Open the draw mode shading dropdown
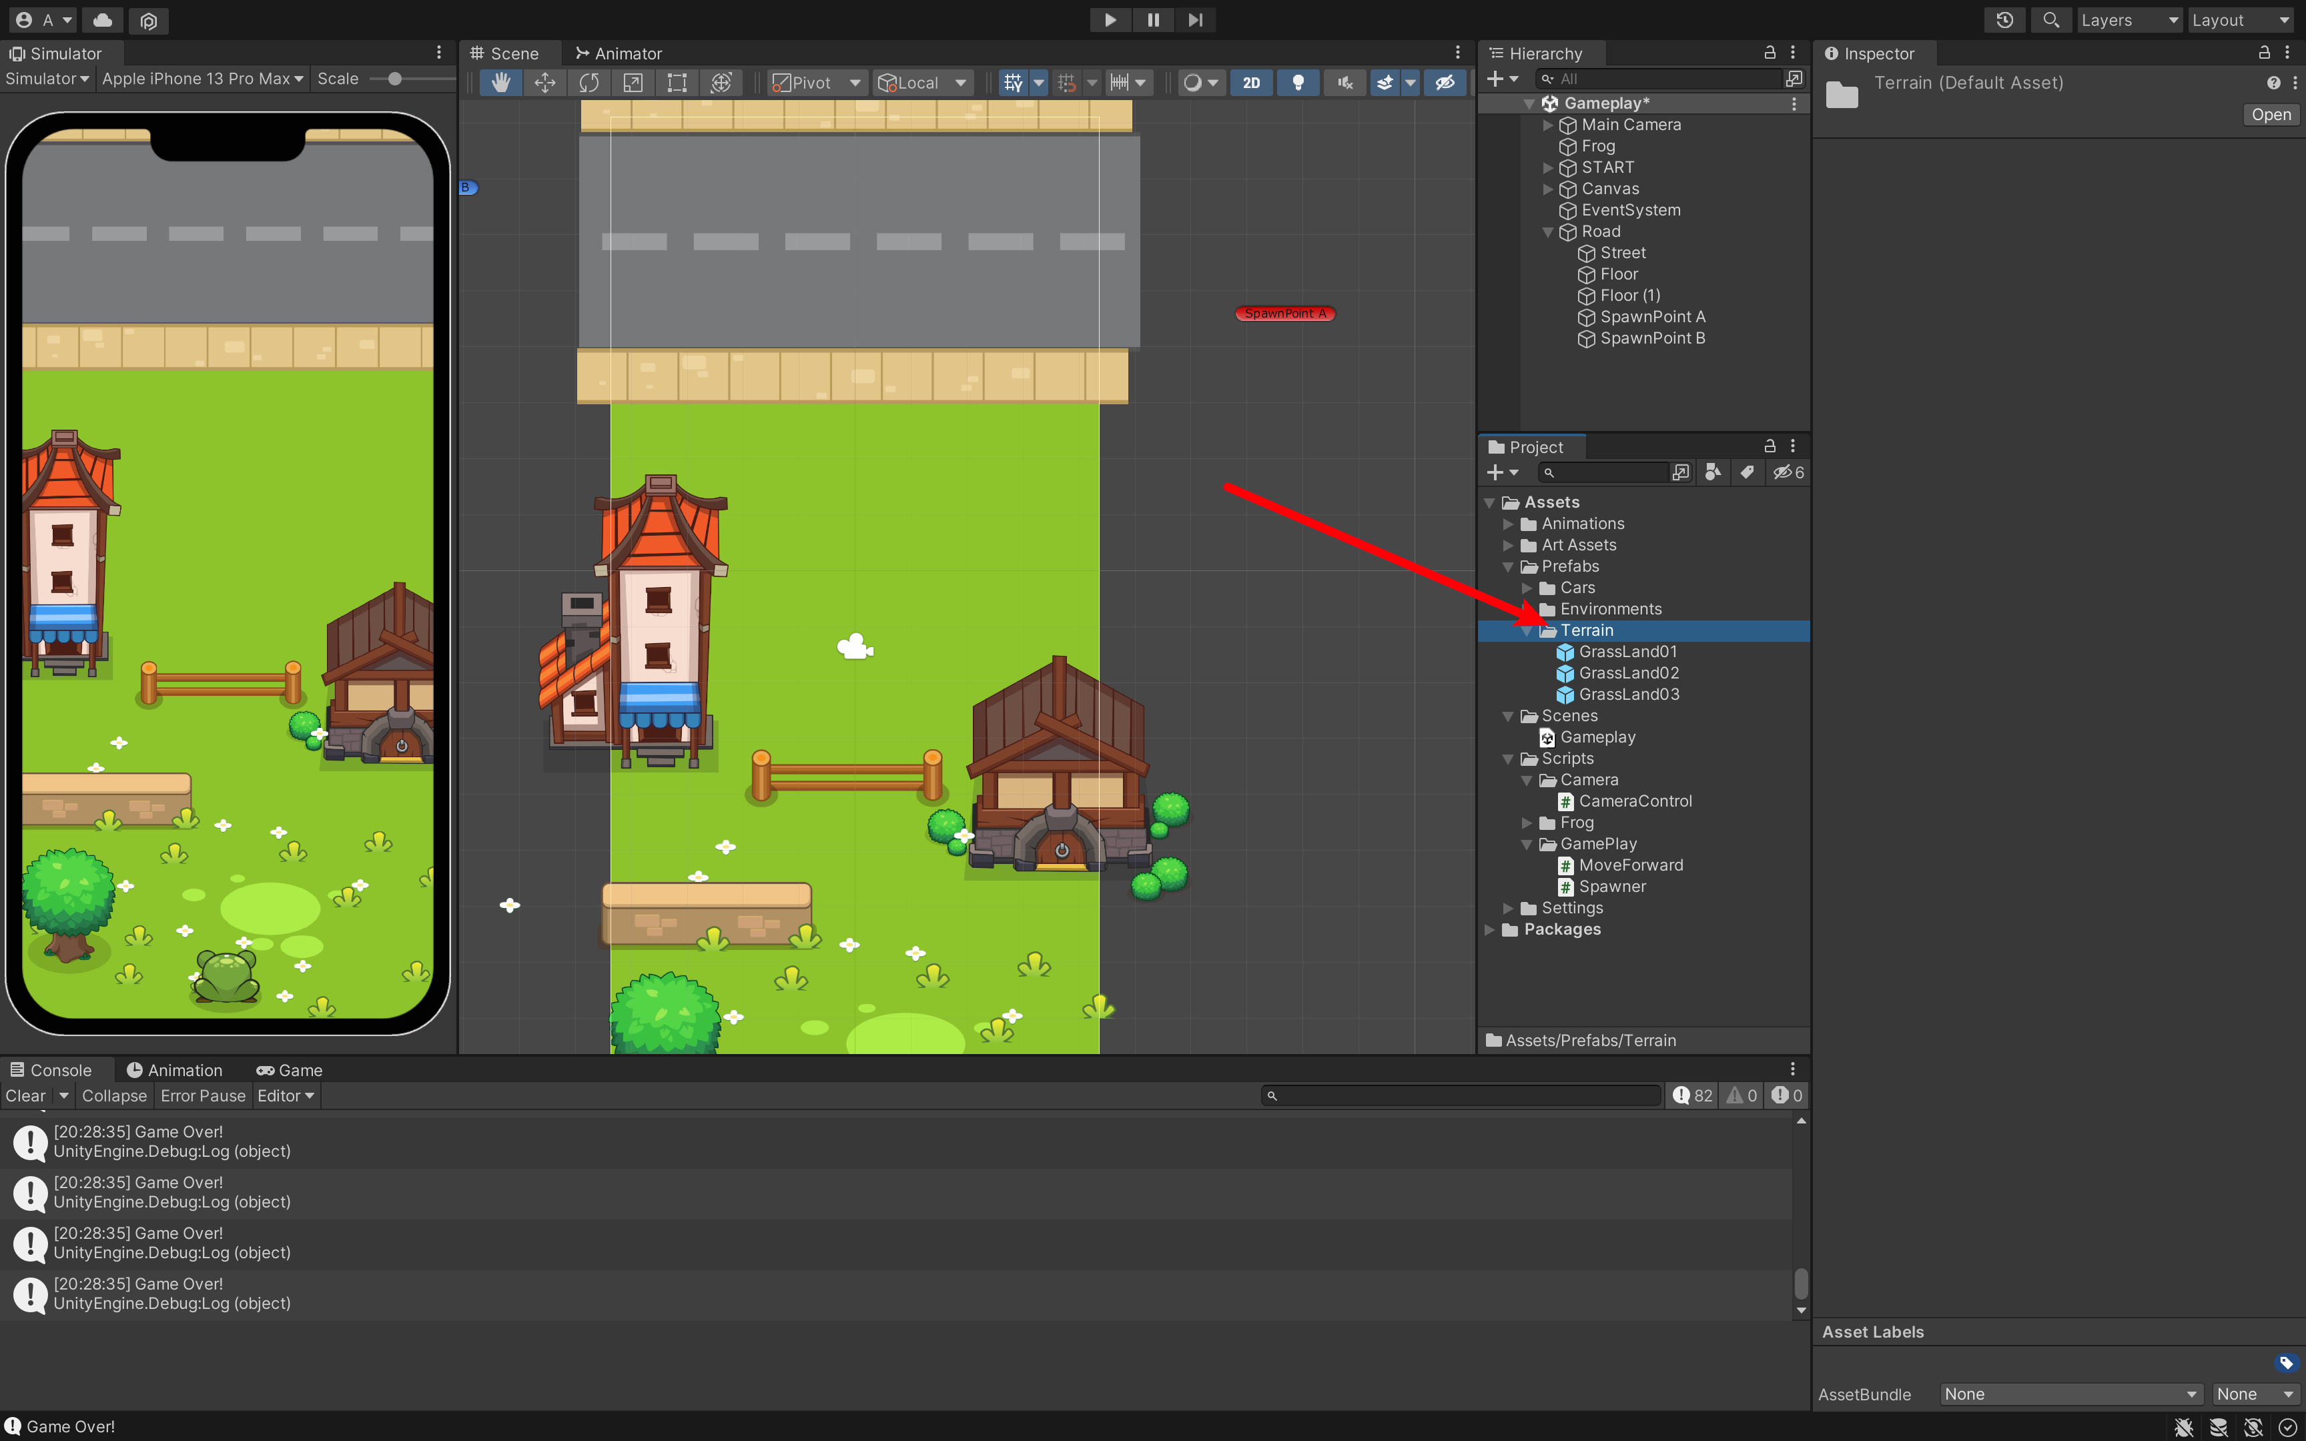Image resolution: width=2306 pixels, height=1441 pixels. click(x=1200, y=83)
